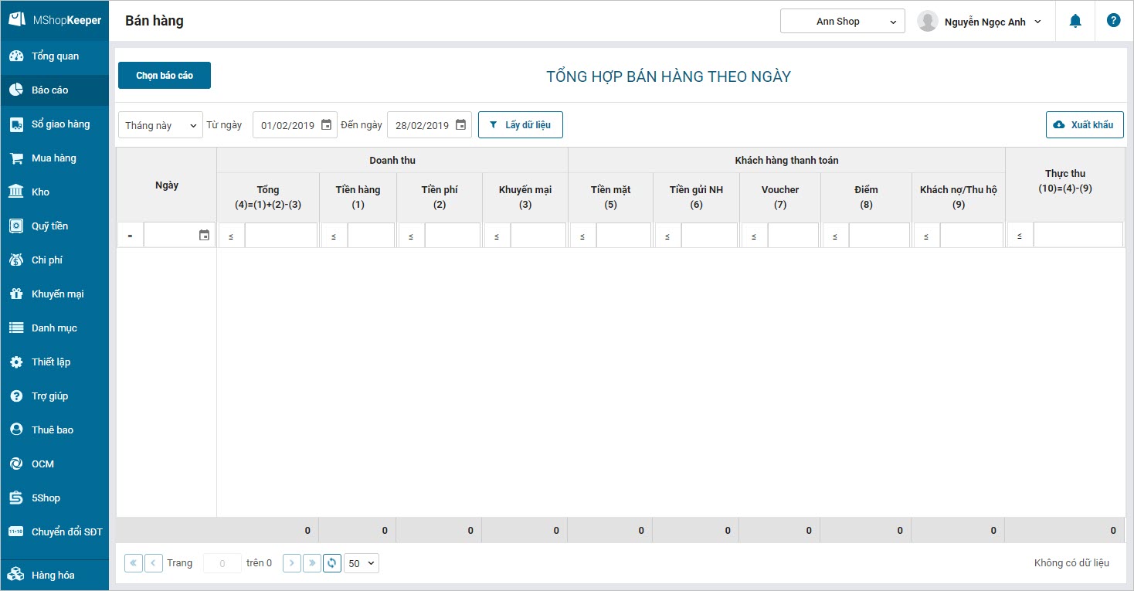Click the Danh mục list icon
Viewport: 1134px width, 591px height.
[x=16, y=328]
